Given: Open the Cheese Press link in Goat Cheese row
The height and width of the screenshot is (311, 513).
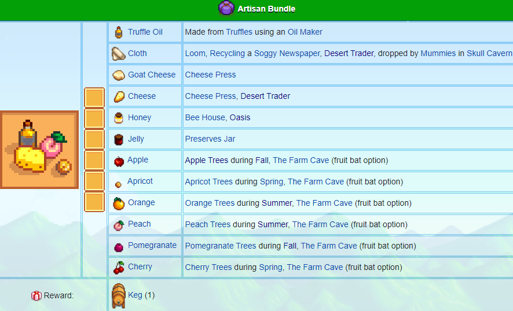Looking at the screenshot, I should pyautogui.click(x=210, y=75).
